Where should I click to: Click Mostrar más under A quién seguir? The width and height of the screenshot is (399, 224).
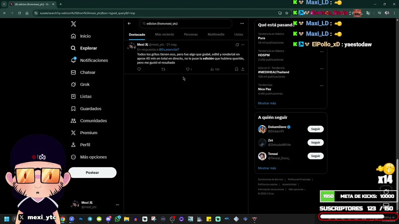tap(267, 168)
